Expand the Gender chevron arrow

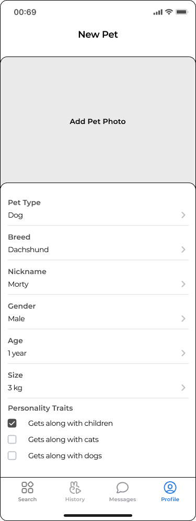[x=183, y=319]
